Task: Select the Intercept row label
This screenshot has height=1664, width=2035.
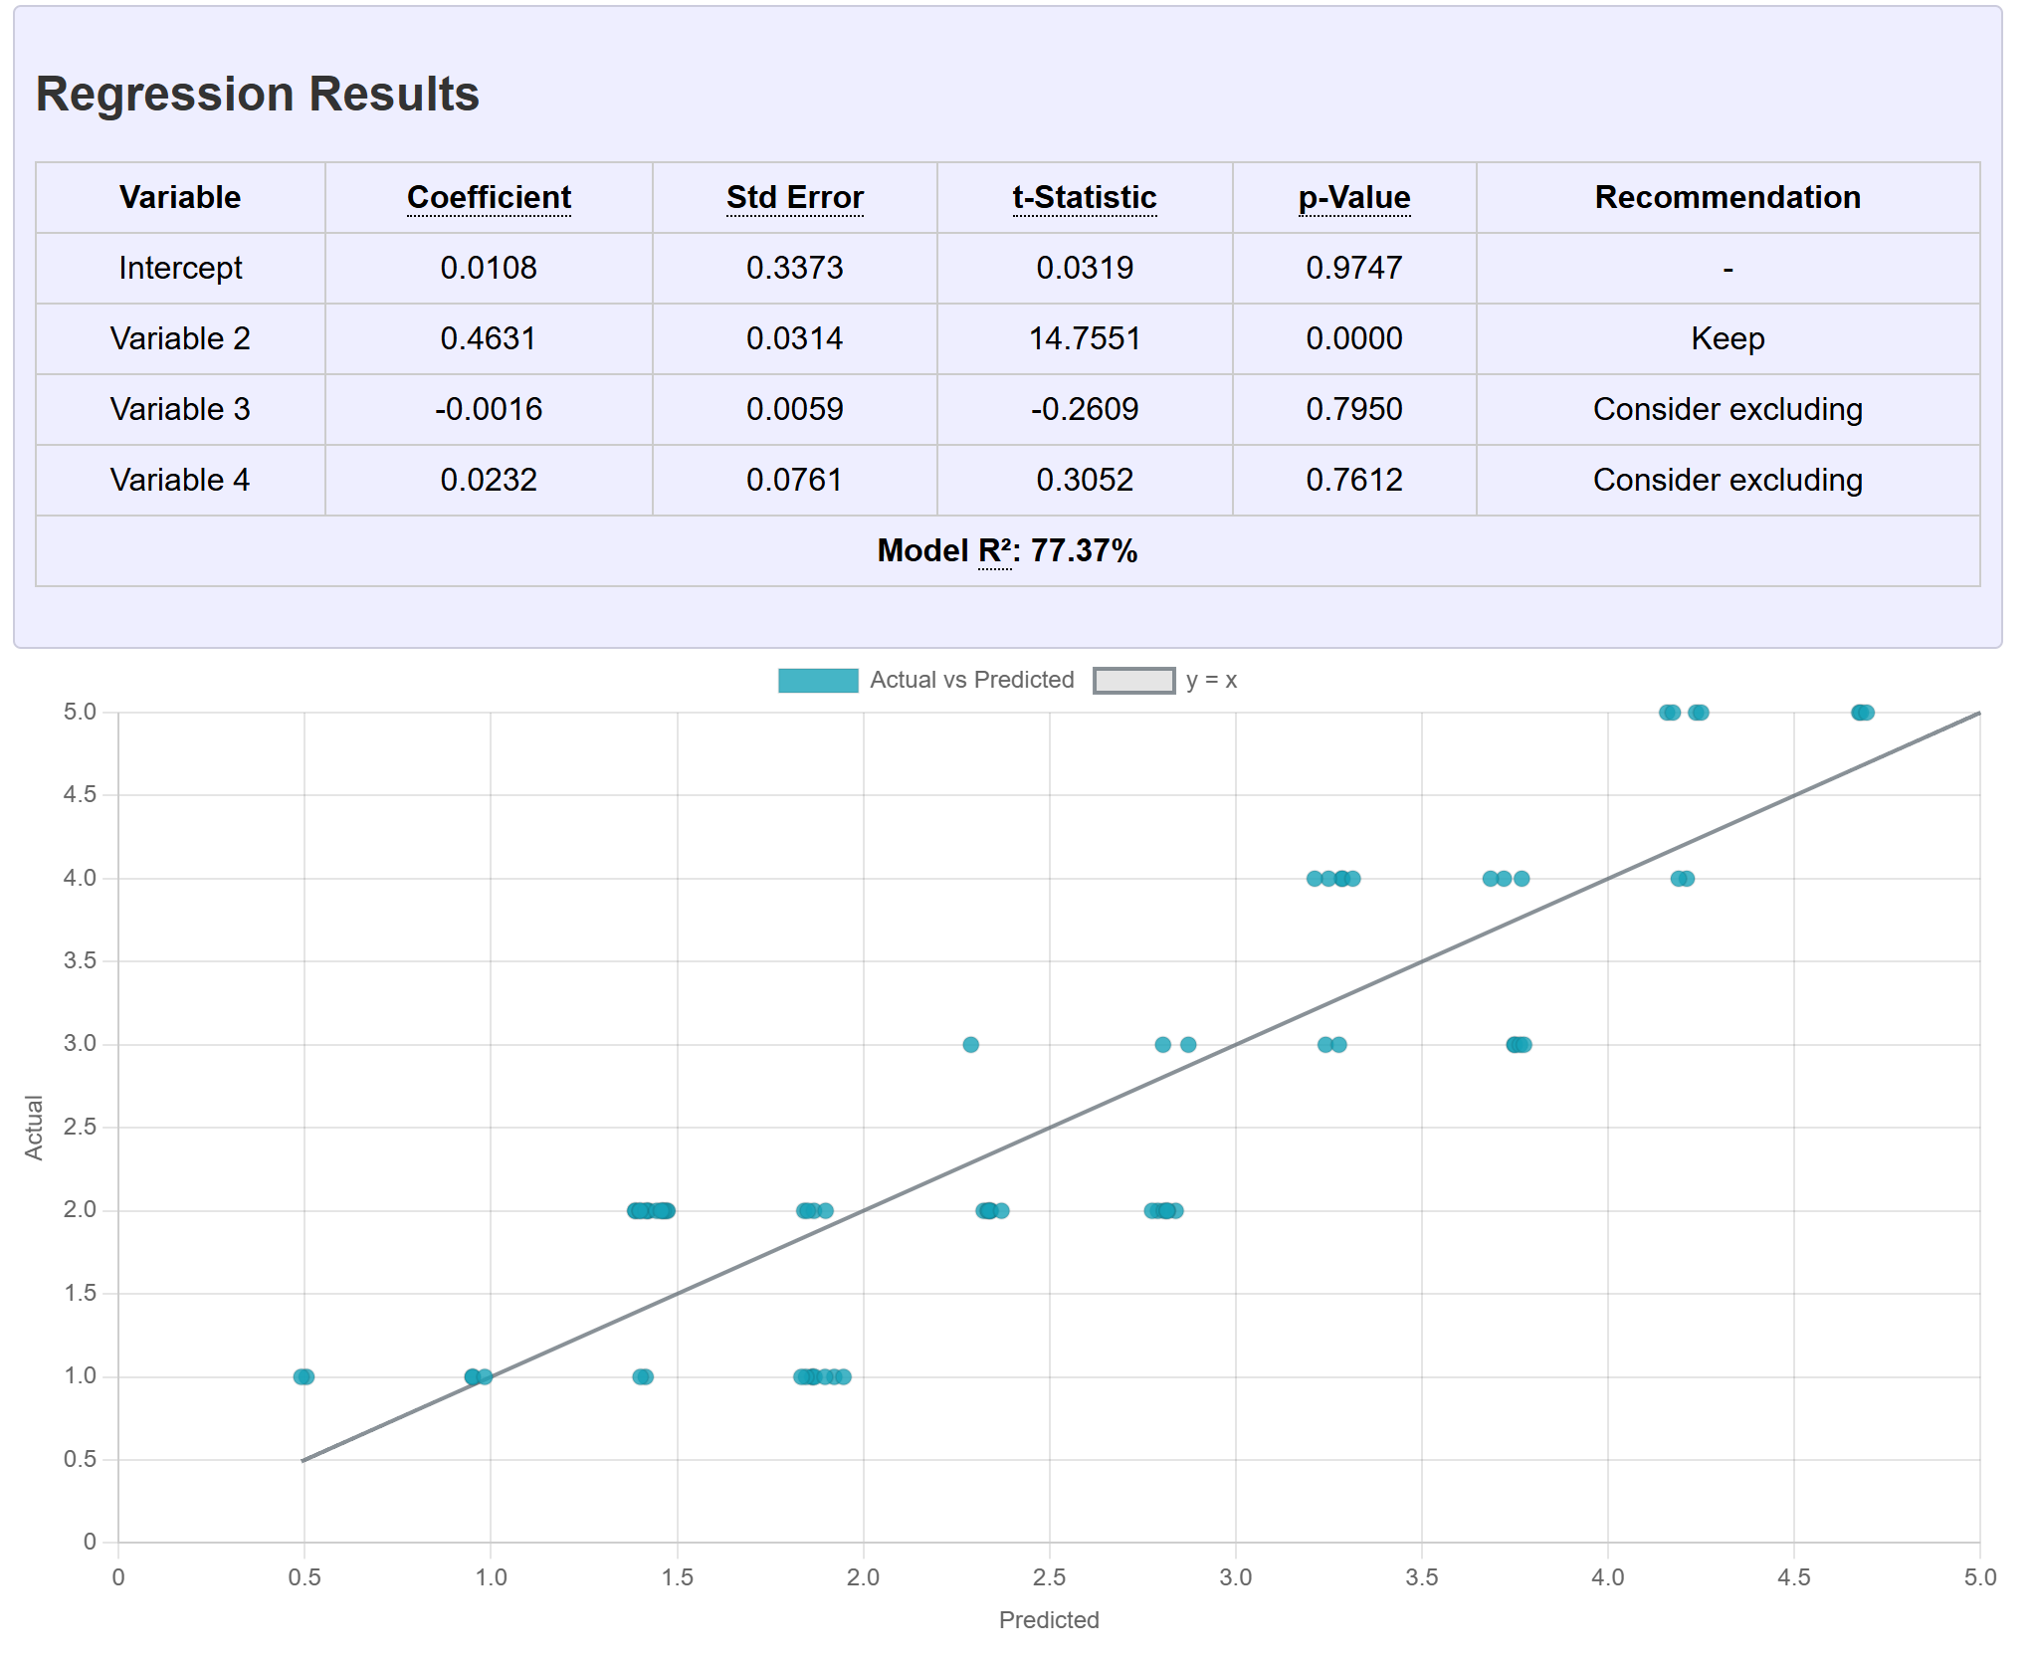Action: pos(180,268)
